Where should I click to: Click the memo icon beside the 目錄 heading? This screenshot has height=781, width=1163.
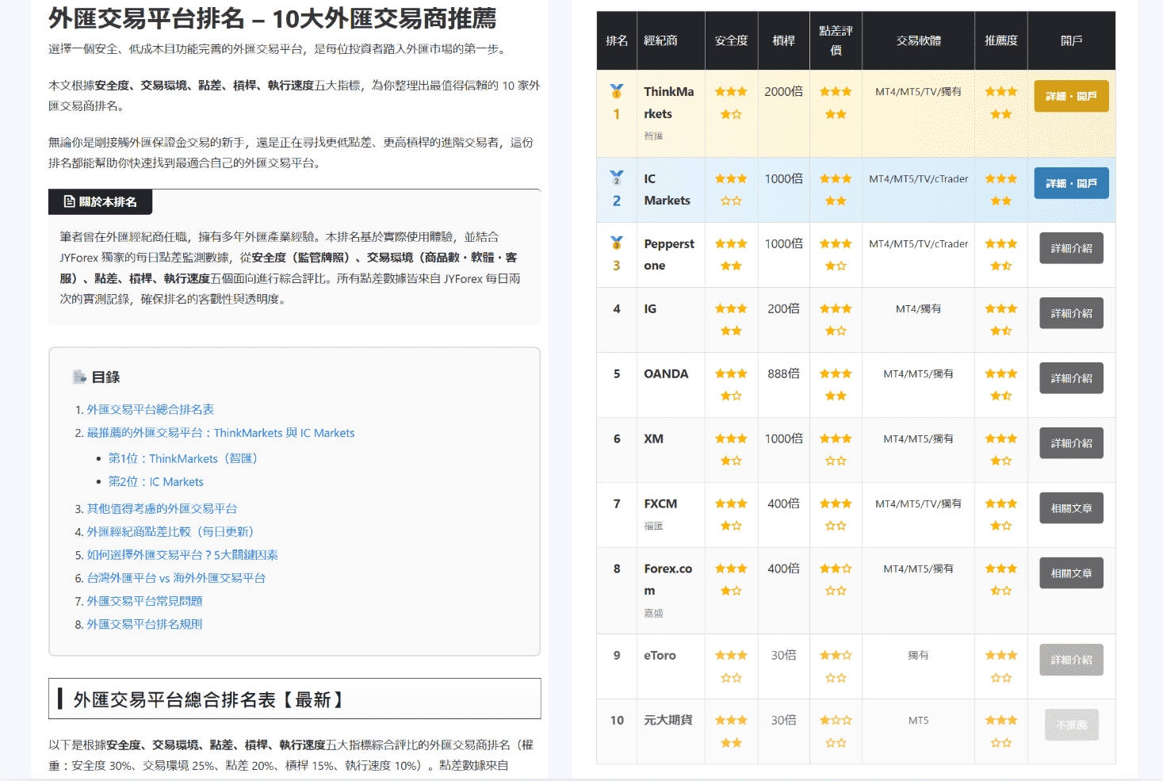(x=79, y=377)
